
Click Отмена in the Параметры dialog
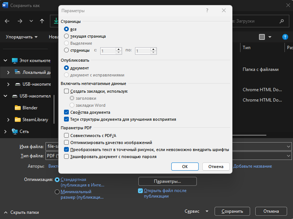[x=216, y=167]
